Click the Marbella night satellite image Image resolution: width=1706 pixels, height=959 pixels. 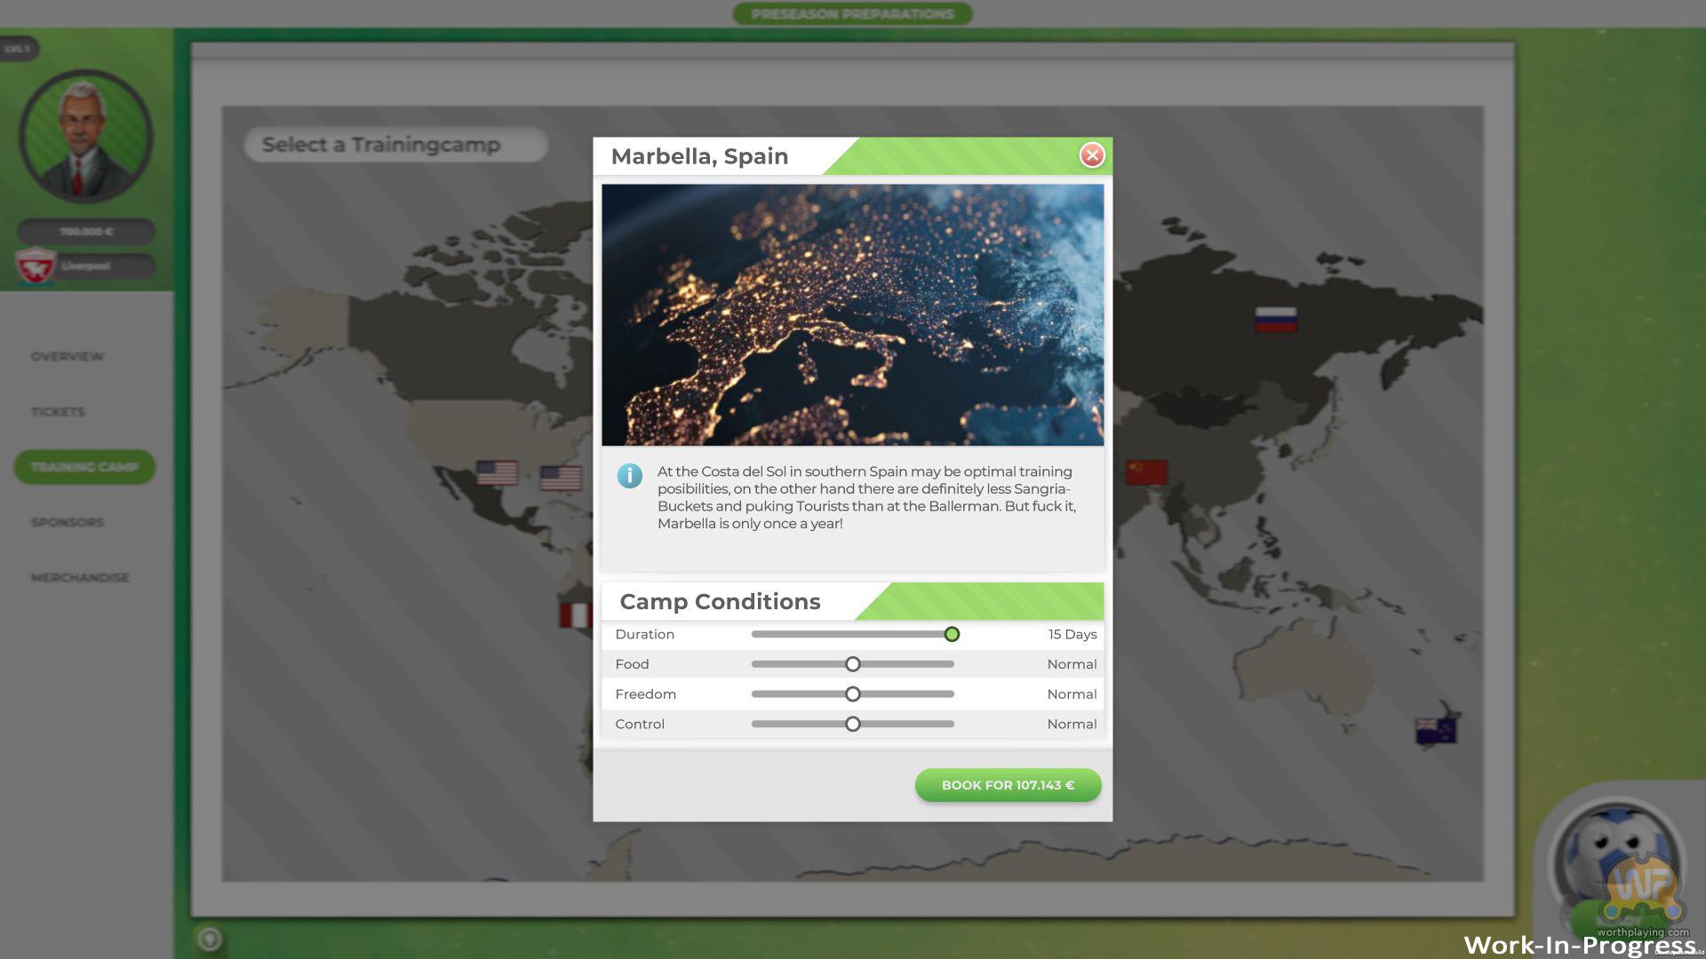click(x=852, y=315)
